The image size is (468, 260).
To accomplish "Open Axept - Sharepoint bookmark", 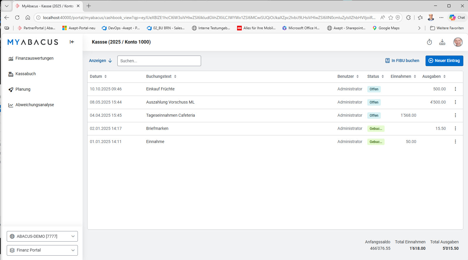I will 346,28.
